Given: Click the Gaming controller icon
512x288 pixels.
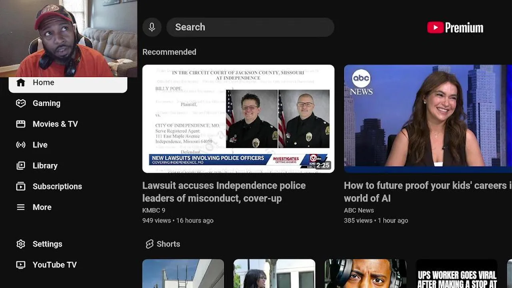Looking at the screenshot, I should (x=21, y=103).
